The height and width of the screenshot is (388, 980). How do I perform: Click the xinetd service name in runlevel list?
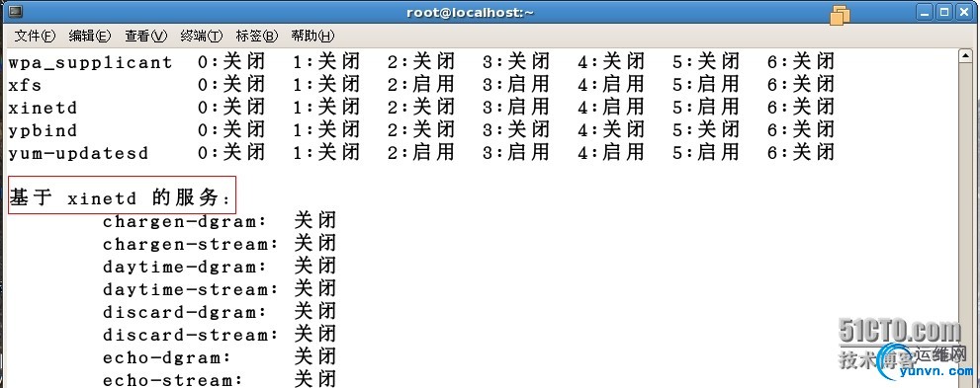(x=43, y=108)
